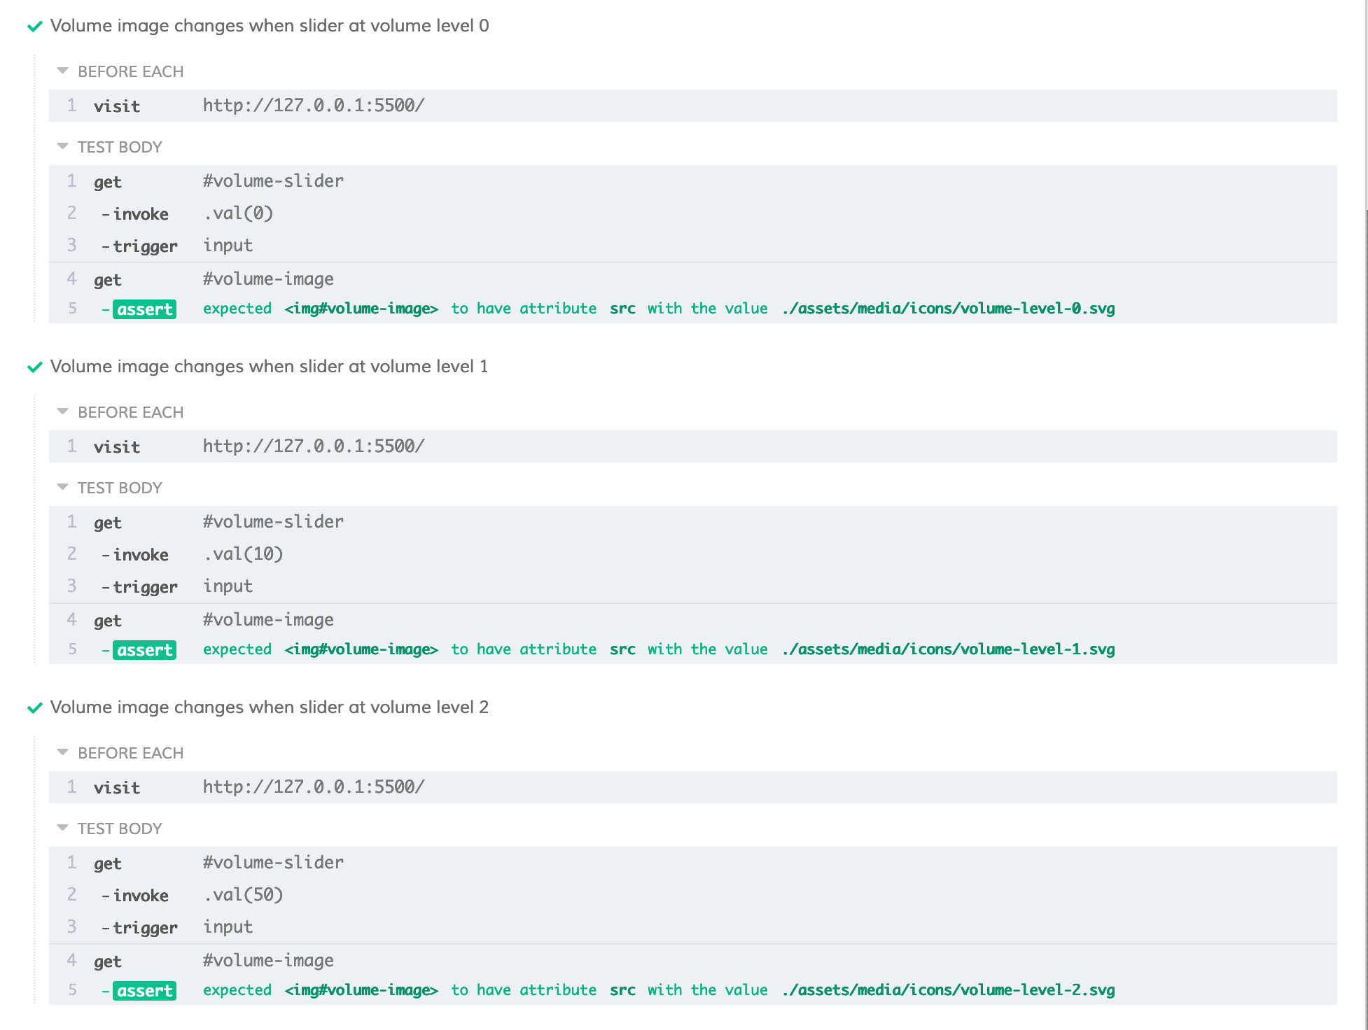This screenshot has width=1368, height=1030.
Task: Select get #volume-image in level 1 test
Action: [x=693, y=620]
